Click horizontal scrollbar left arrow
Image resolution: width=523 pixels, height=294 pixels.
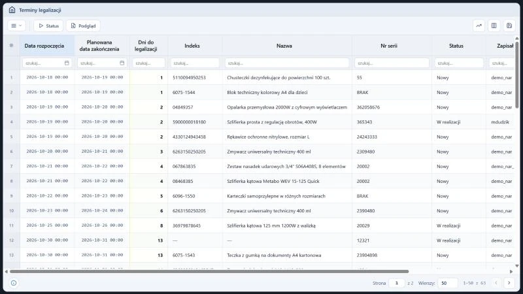point(7,272)
